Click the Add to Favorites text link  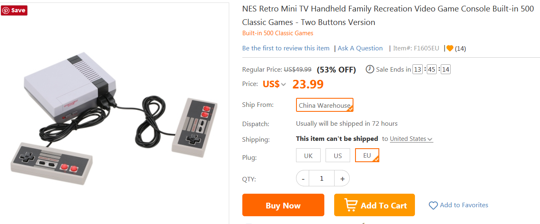(464, 205)
